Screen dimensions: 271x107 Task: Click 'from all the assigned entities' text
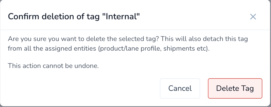click(52, 49)
